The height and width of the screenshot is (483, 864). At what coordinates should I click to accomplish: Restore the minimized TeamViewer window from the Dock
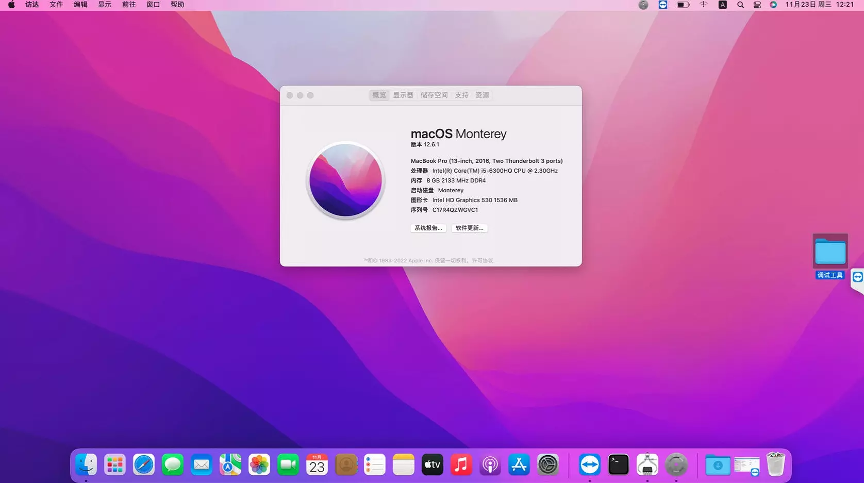click(x=747, y=464)
